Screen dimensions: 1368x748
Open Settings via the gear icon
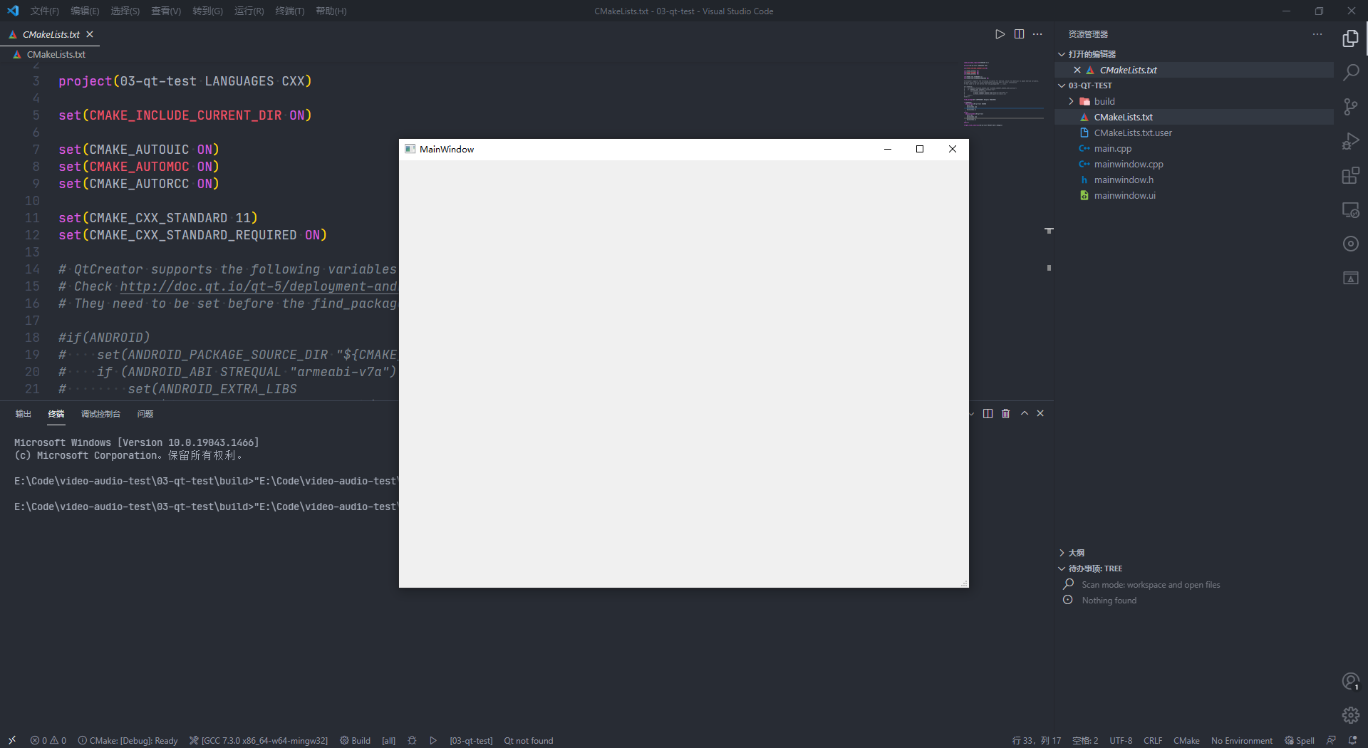[1351, 715]
